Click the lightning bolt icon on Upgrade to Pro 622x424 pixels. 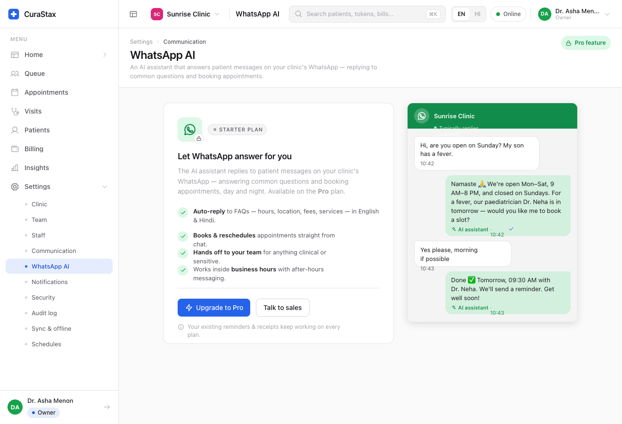point(189,308)
